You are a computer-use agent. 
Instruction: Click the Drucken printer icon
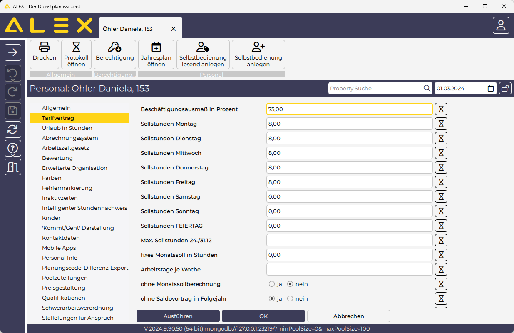pos(45,47)
